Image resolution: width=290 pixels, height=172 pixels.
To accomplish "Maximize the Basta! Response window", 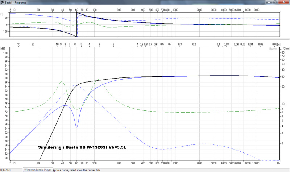I will 275,2.
